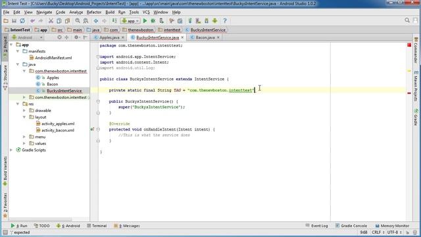Expand the menu folder
Screen dimensions: 421x237
[24, 137]
